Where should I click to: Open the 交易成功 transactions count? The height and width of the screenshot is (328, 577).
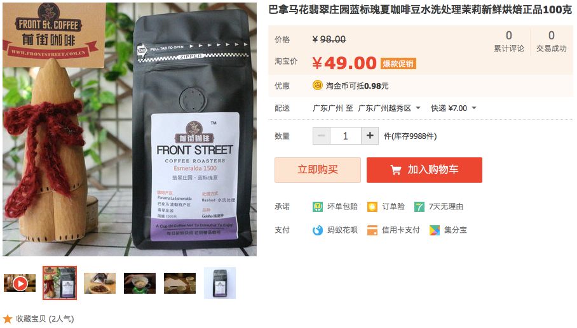point(551,41)
